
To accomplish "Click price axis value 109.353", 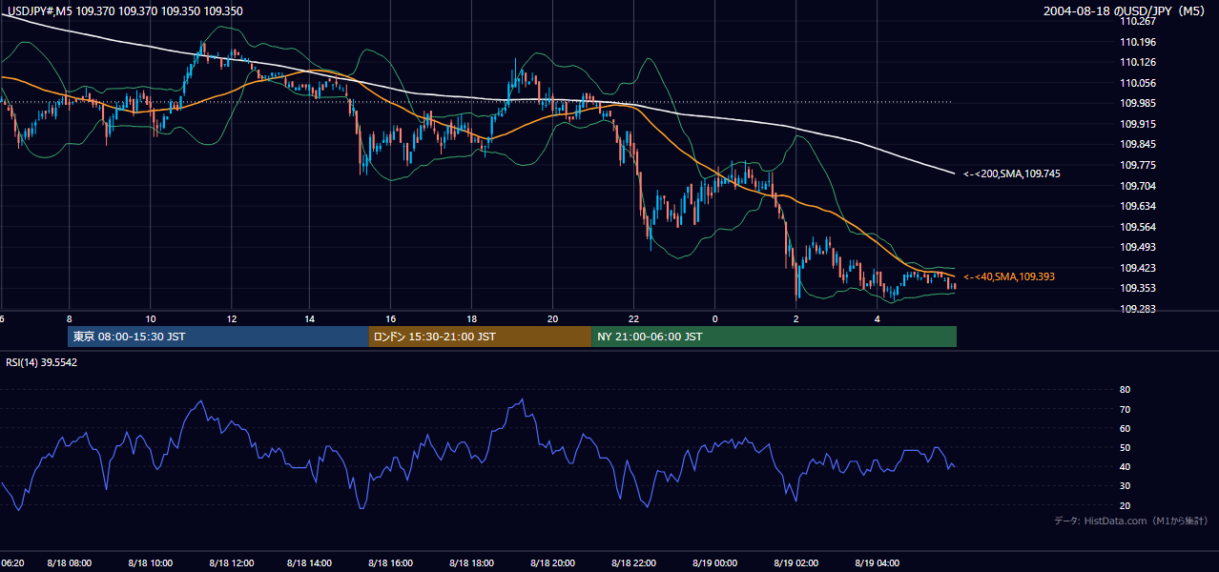I will click(1139, 288).
